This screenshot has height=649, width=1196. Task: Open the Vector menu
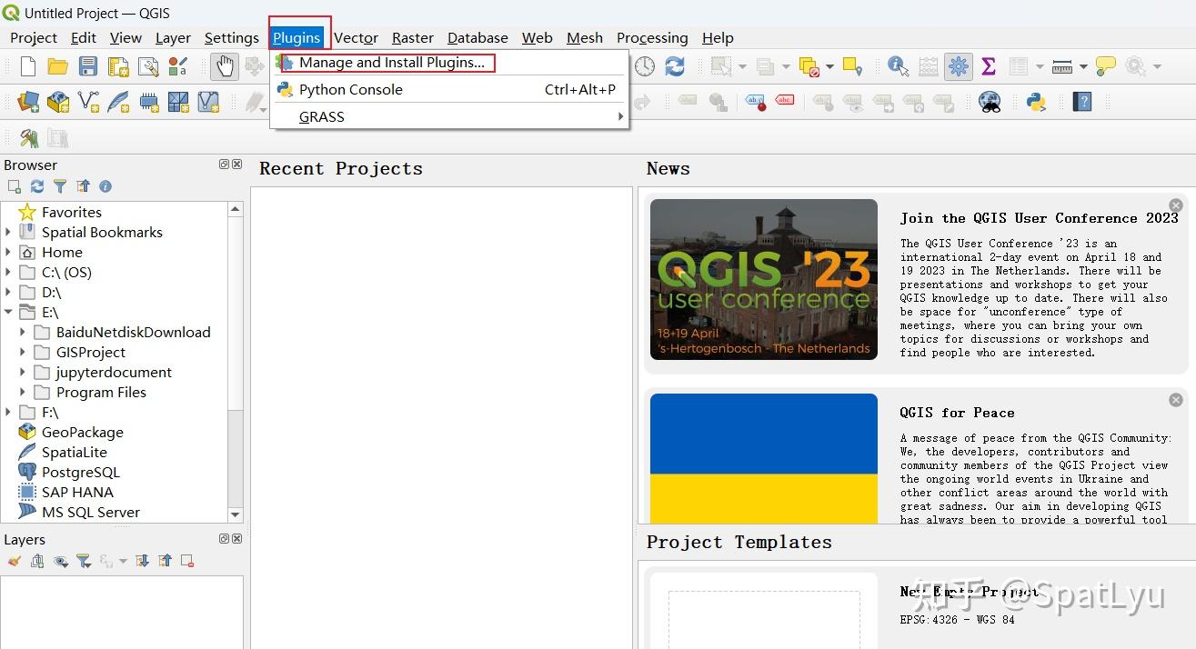coord(356,38)
